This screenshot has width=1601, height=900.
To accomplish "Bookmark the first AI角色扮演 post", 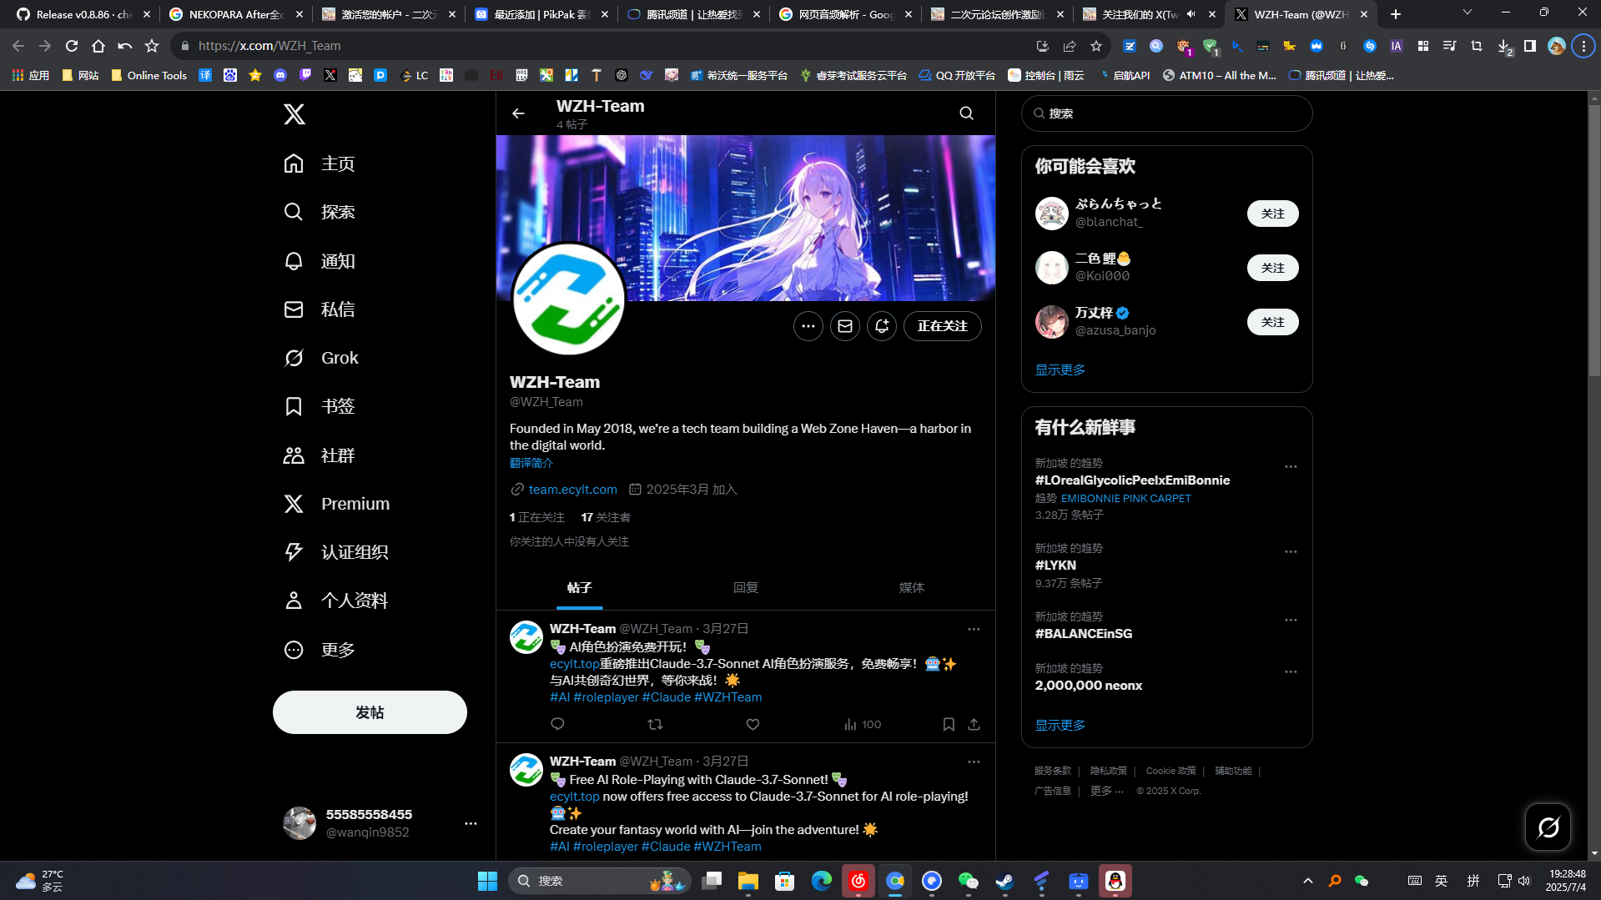I will pos(949,724).
